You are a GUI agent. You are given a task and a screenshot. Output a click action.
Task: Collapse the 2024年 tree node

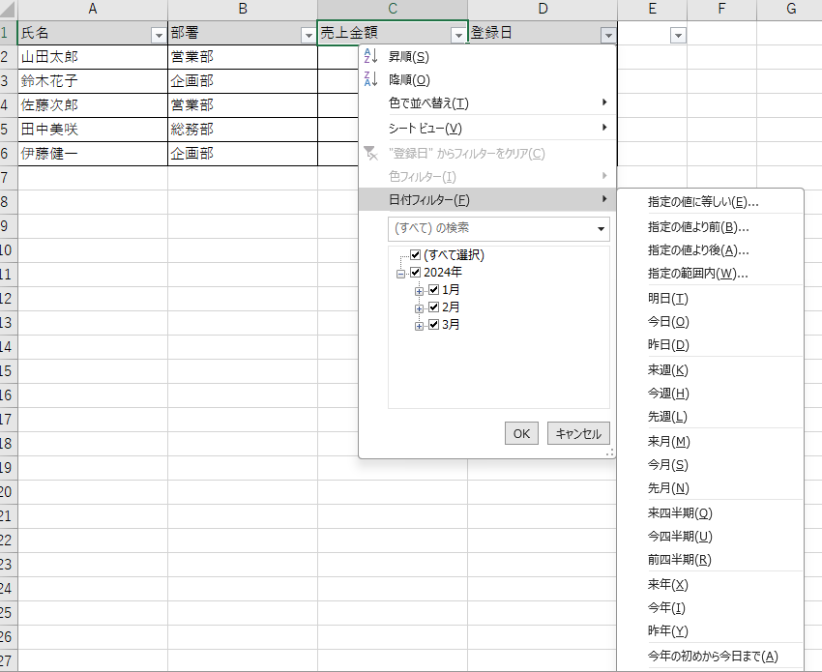[400, 273]
